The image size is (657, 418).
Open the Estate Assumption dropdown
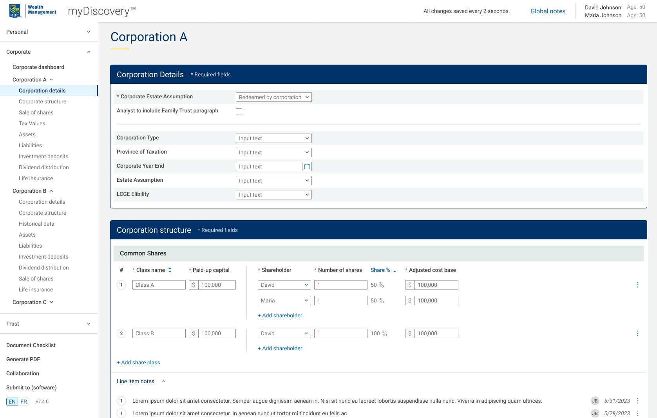[274, 181]
